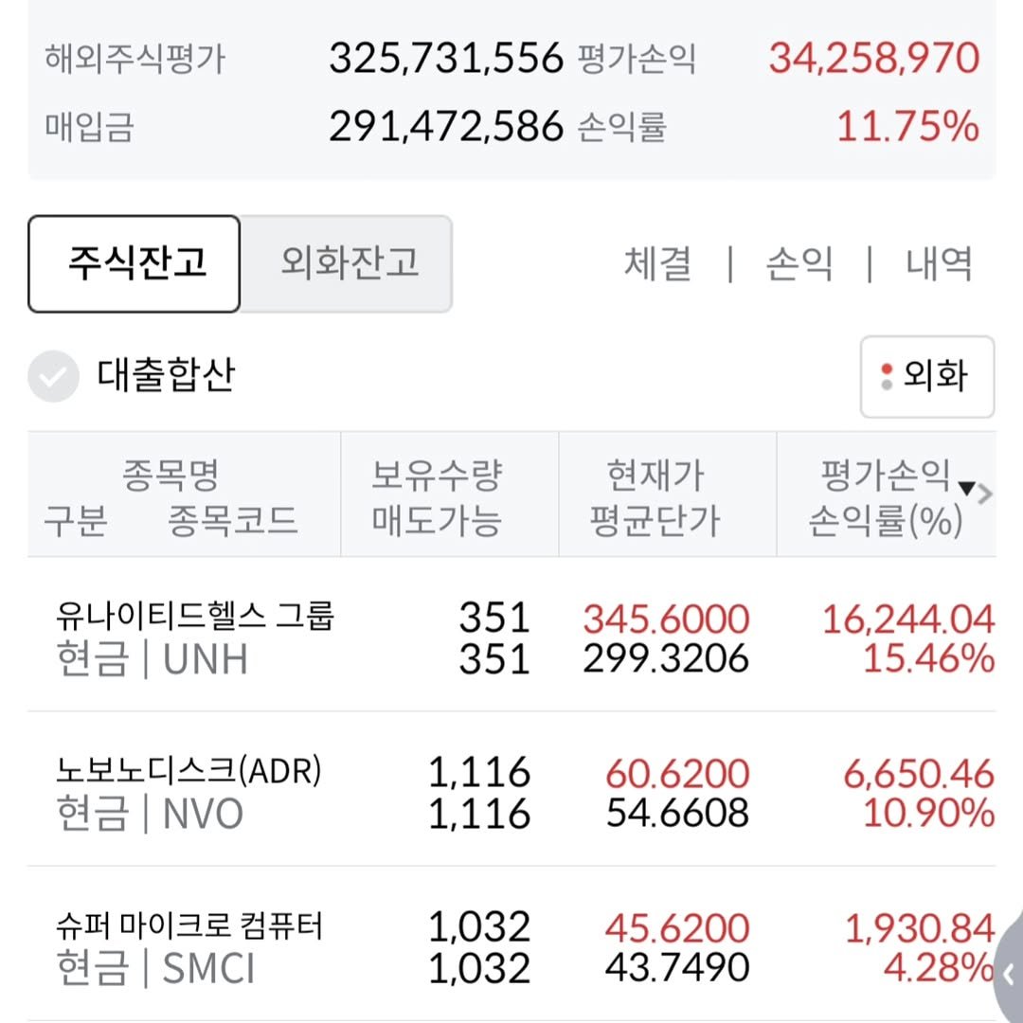
Task: Open the 손익 link
Action: (799, 263)
